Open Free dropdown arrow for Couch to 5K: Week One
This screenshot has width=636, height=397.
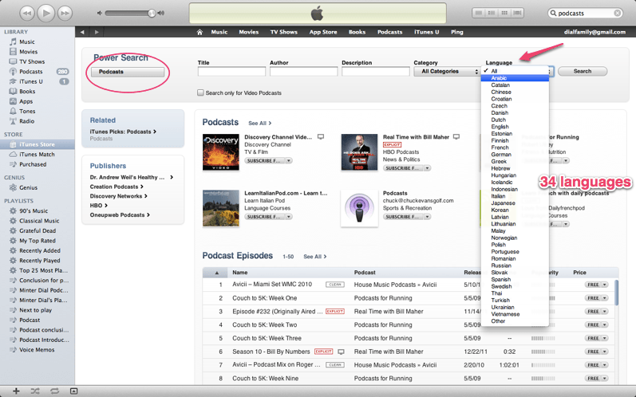coord(604,298)
